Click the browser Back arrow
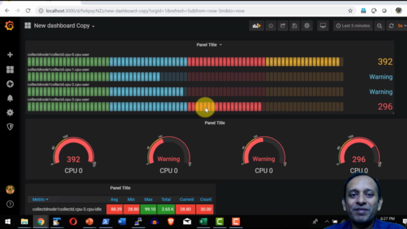This screenshot has height=229, width=407. point(7,11)
